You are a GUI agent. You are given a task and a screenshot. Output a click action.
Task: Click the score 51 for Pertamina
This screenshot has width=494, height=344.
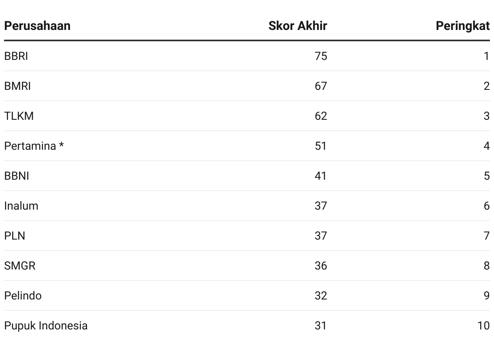321,146
